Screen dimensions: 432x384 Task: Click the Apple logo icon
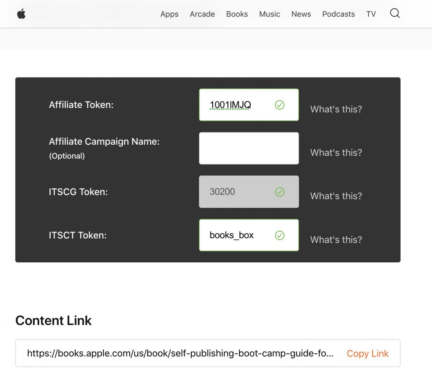[21, 14]
